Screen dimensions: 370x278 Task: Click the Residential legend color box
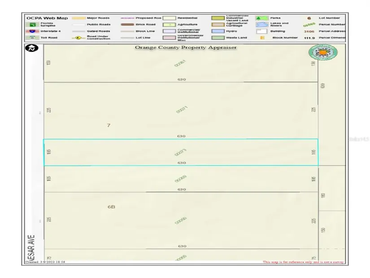click(169, 18)
